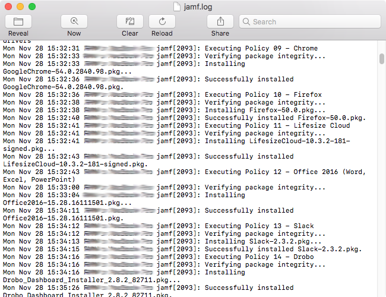Click 'Successfully installed Firefox-50.0.pkg.' line
This screenshot has width=386, height=297.
[285, 118]
